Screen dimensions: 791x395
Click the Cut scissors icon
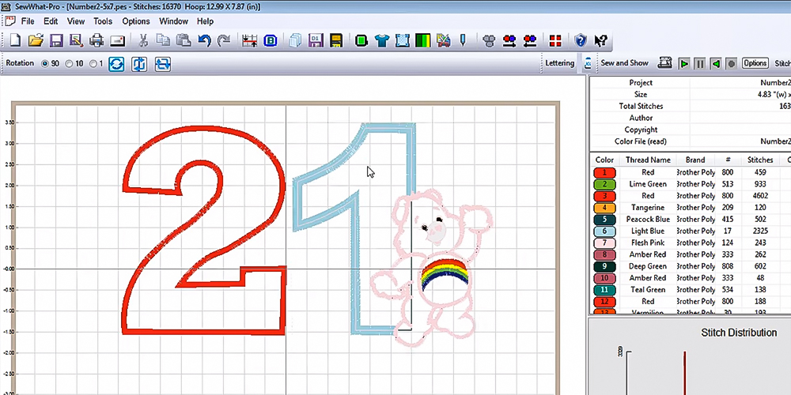(x=143, y=40)
